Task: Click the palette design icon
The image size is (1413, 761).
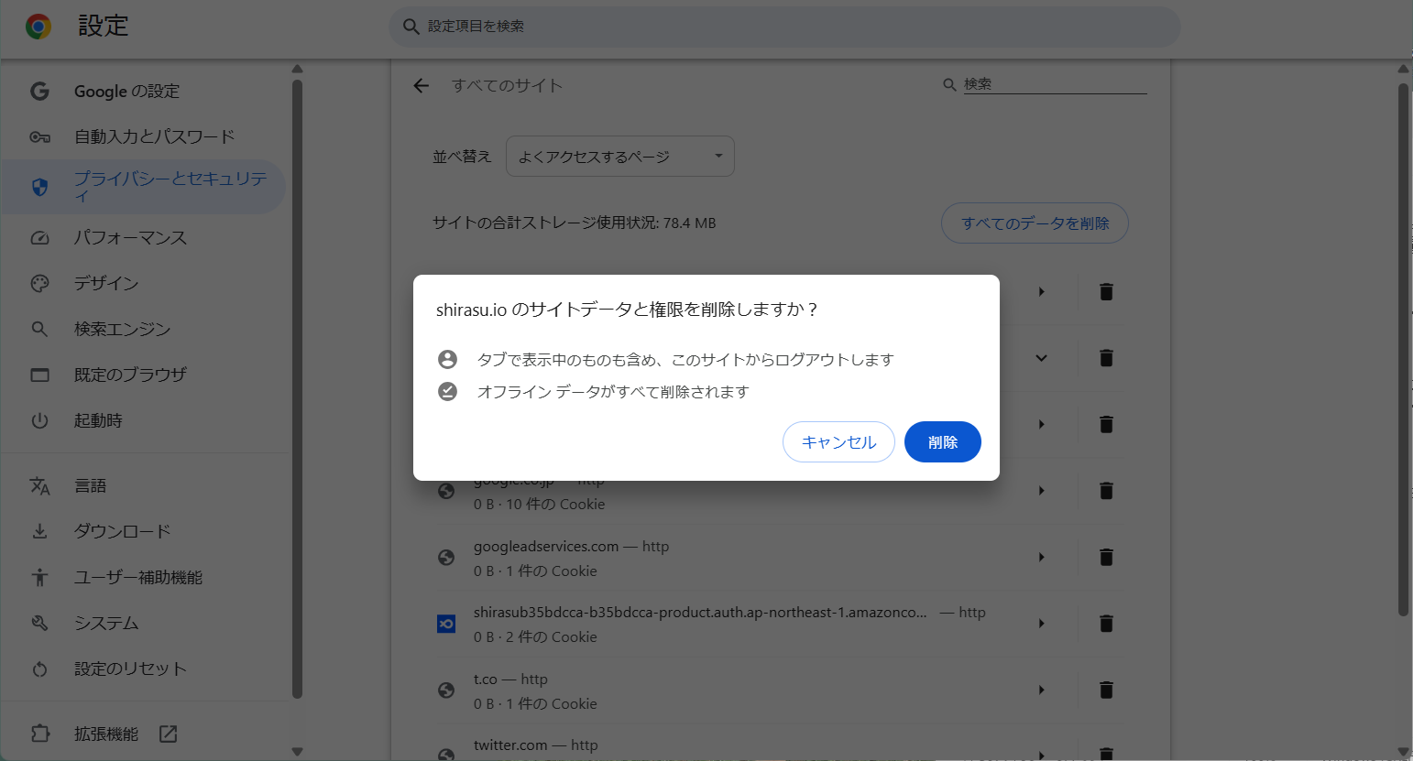Action: tap(39, 283)
